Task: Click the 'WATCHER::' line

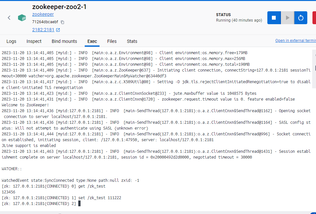Action: coord(12,169)
